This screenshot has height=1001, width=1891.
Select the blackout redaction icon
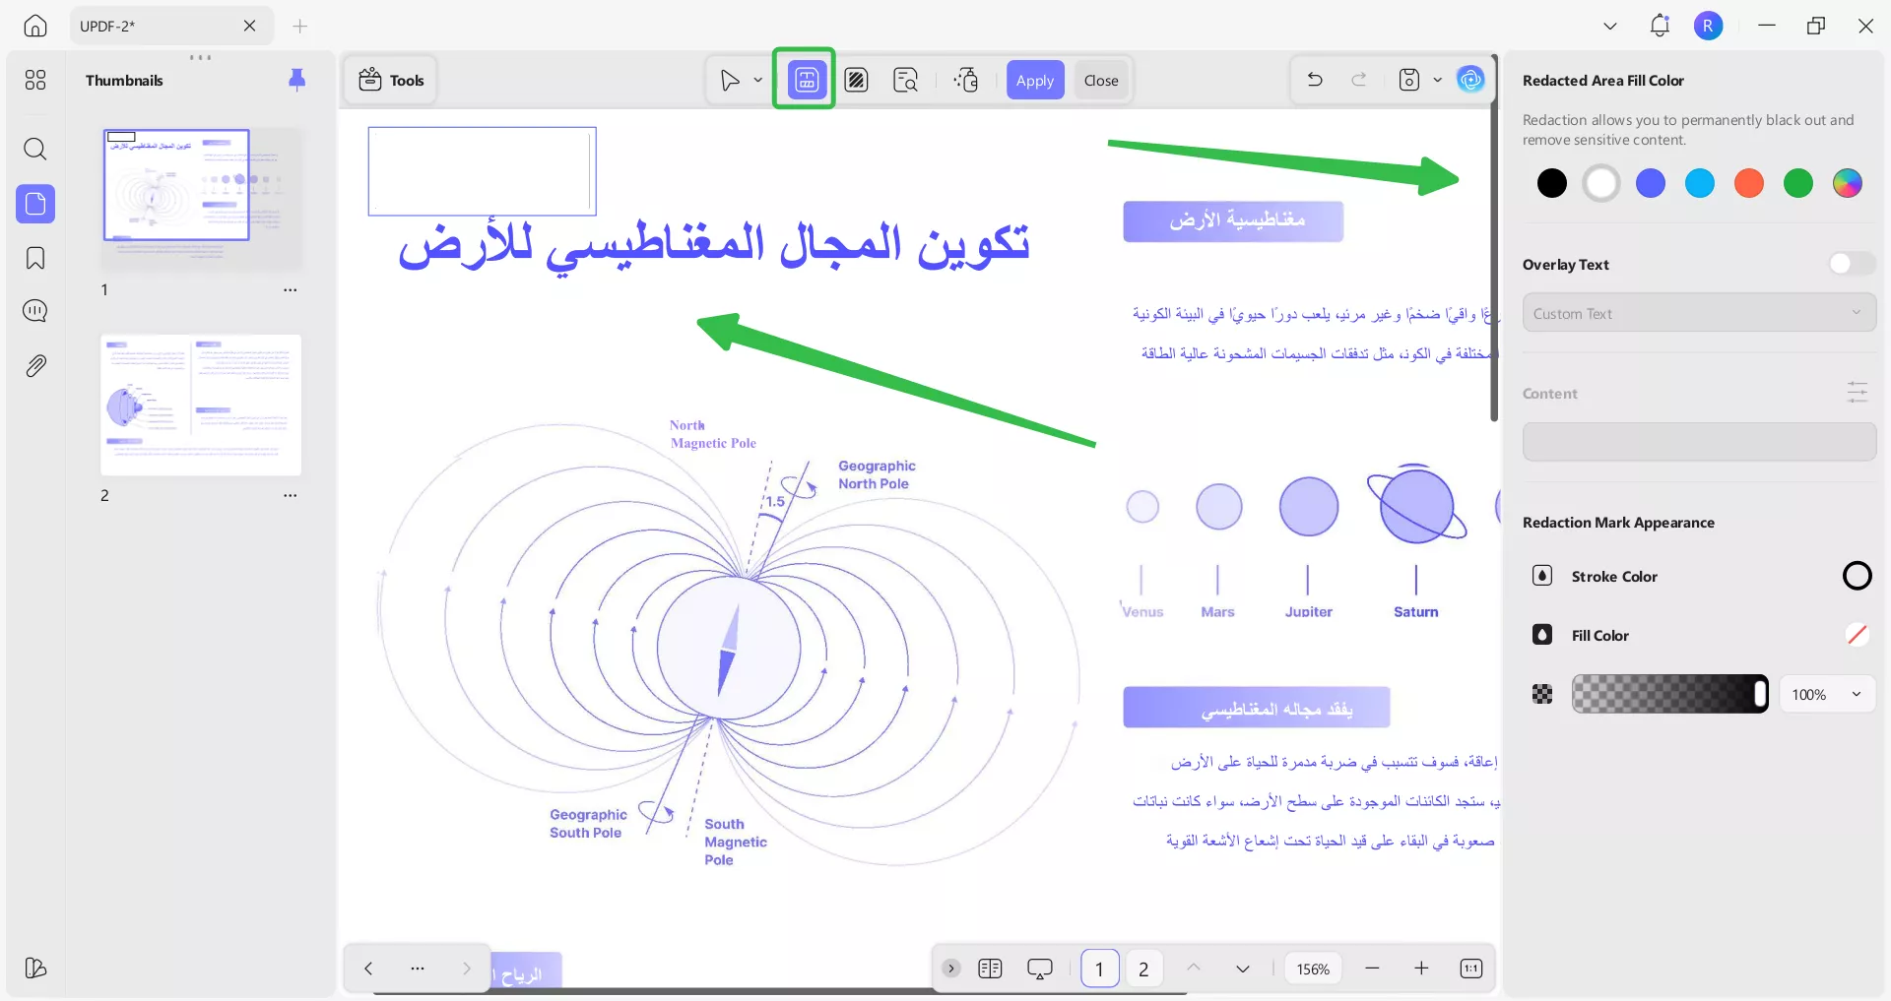click(x=856, y=80)
